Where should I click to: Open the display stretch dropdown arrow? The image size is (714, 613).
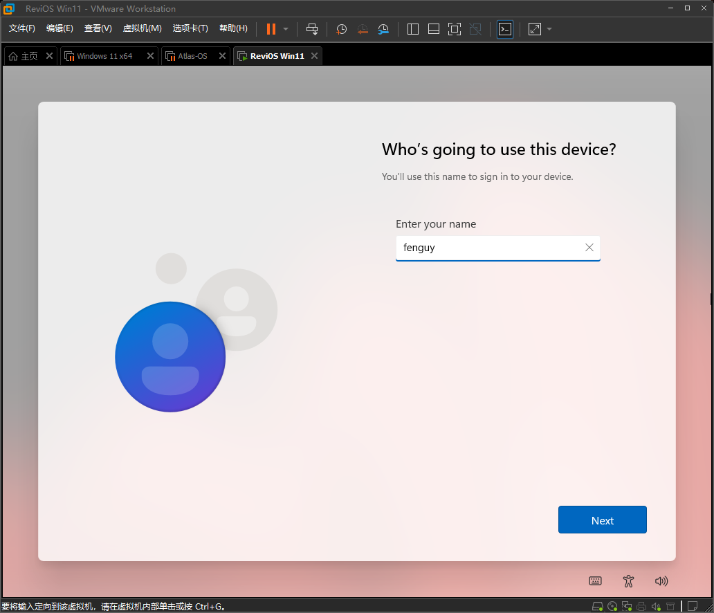point(549,29)
